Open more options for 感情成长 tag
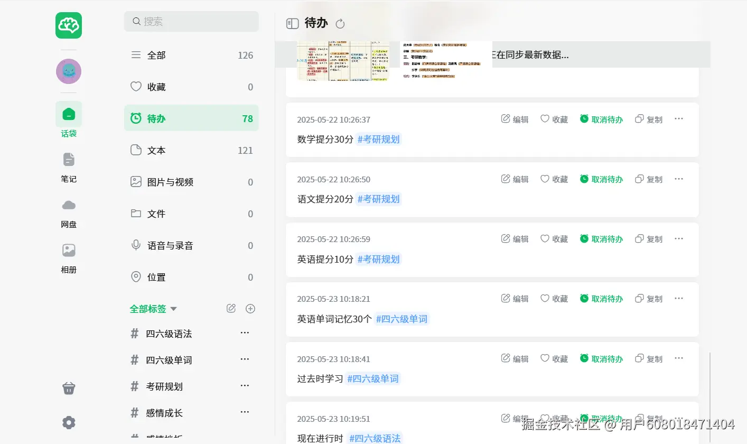This screenshot has width=747, height=444. pos(245,412)
